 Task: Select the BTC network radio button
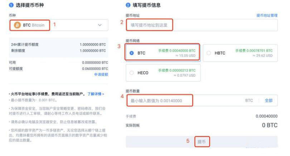coord(131,53)
